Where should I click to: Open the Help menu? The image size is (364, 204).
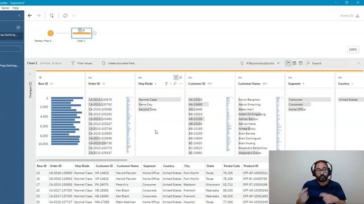coord(15,8)
